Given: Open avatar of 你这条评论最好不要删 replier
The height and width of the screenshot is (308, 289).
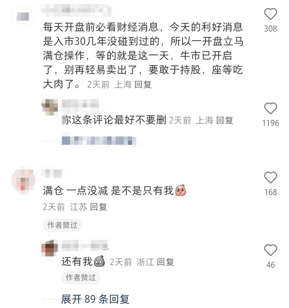Looking at the screenshot, I should 50,107.
